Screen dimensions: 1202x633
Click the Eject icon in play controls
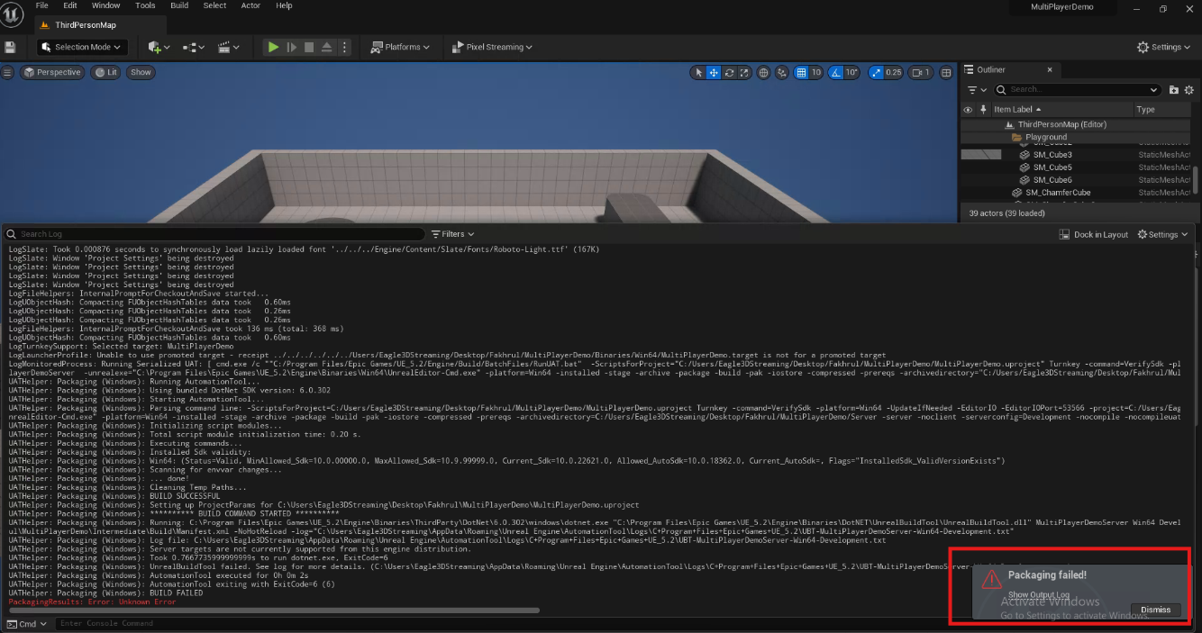(326, 47)
